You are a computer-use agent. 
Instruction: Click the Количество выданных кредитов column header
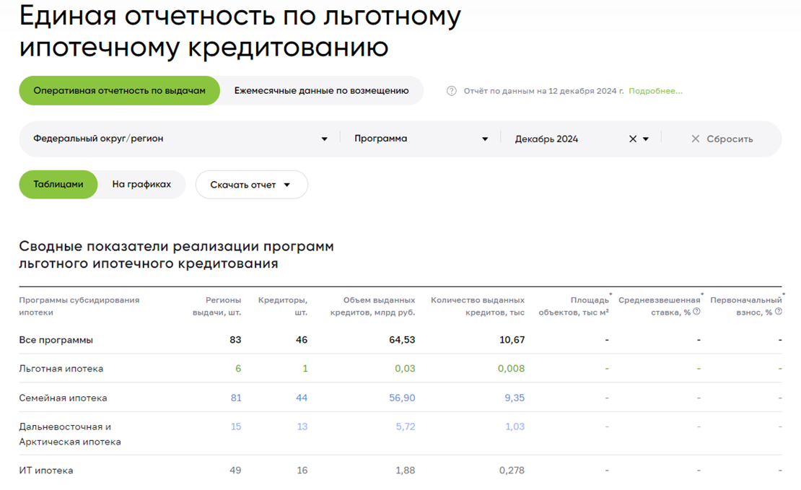[478, 306]
